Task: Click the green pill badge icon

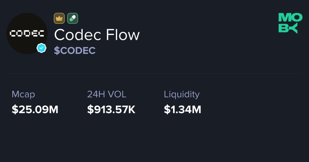Action: pyautogui.click(x=73, y=18)
